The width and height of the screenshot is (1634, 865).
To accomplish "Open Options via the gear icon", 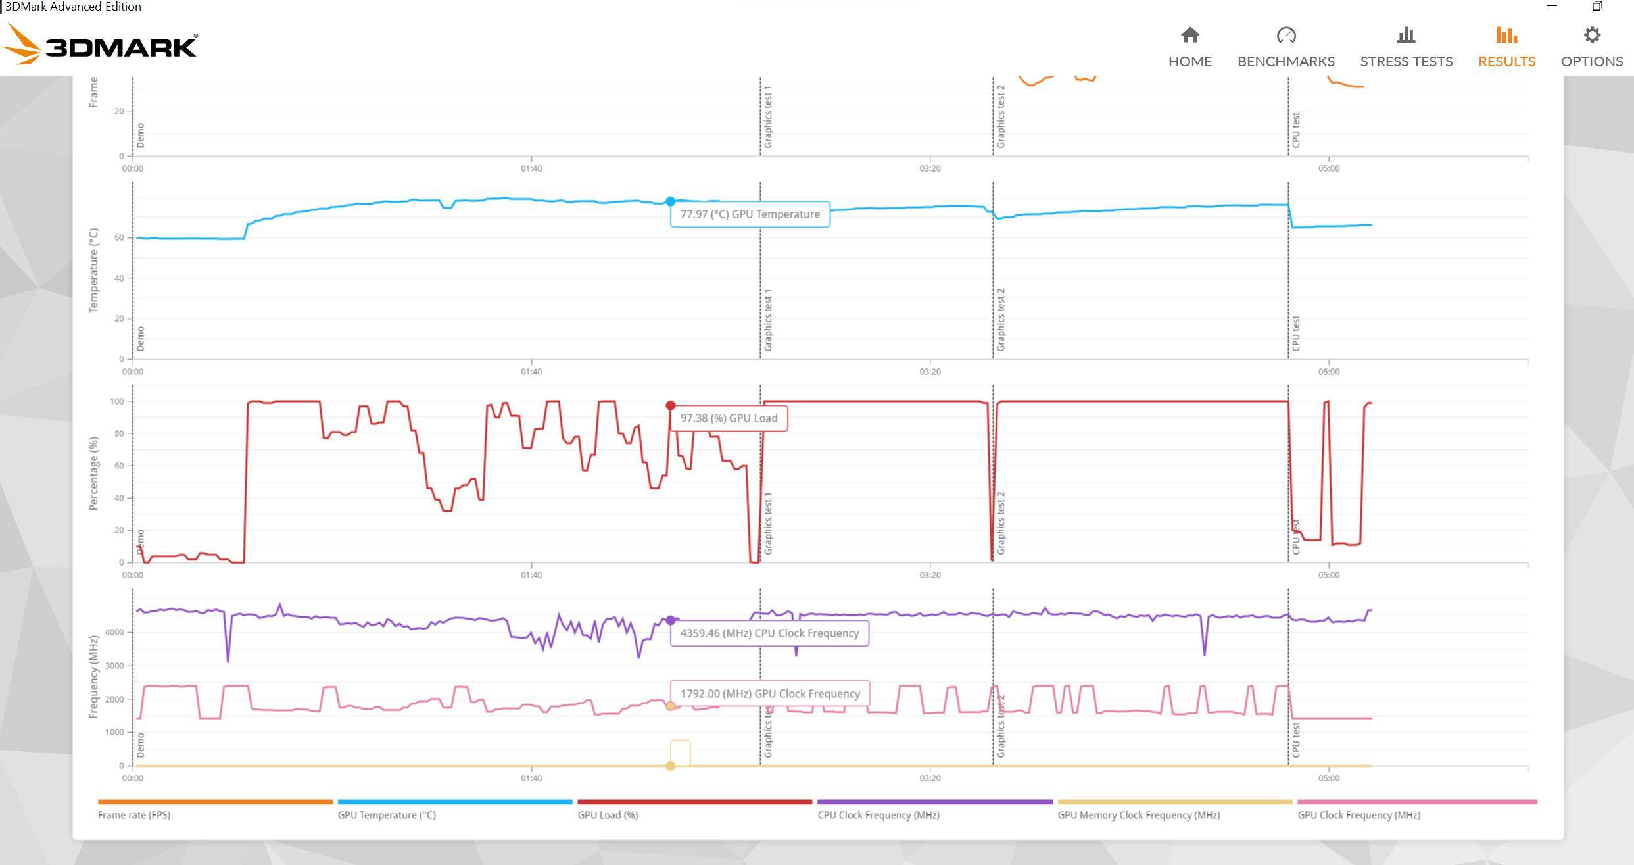I will (1591, 35).
